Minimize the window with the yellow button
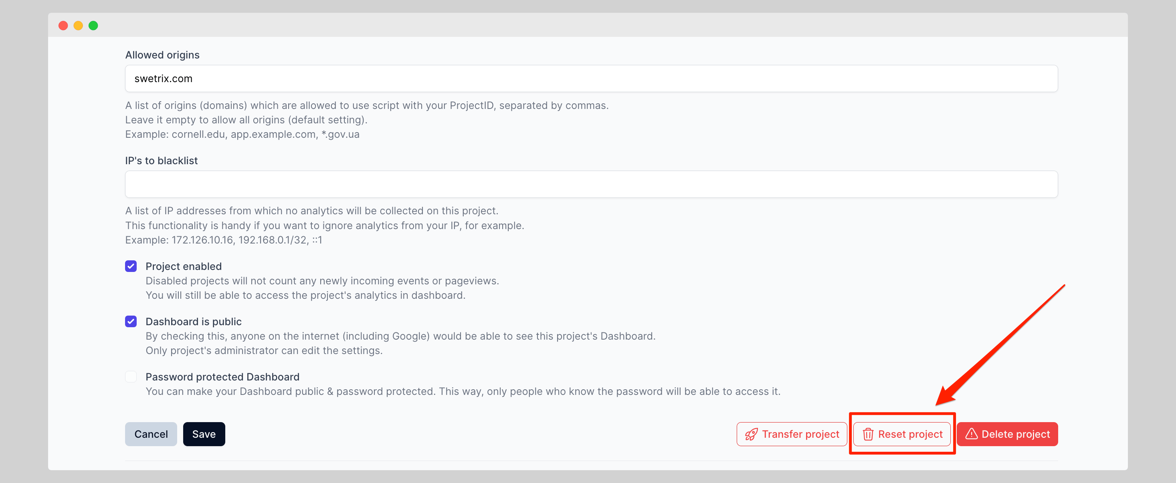 [78, 26]
